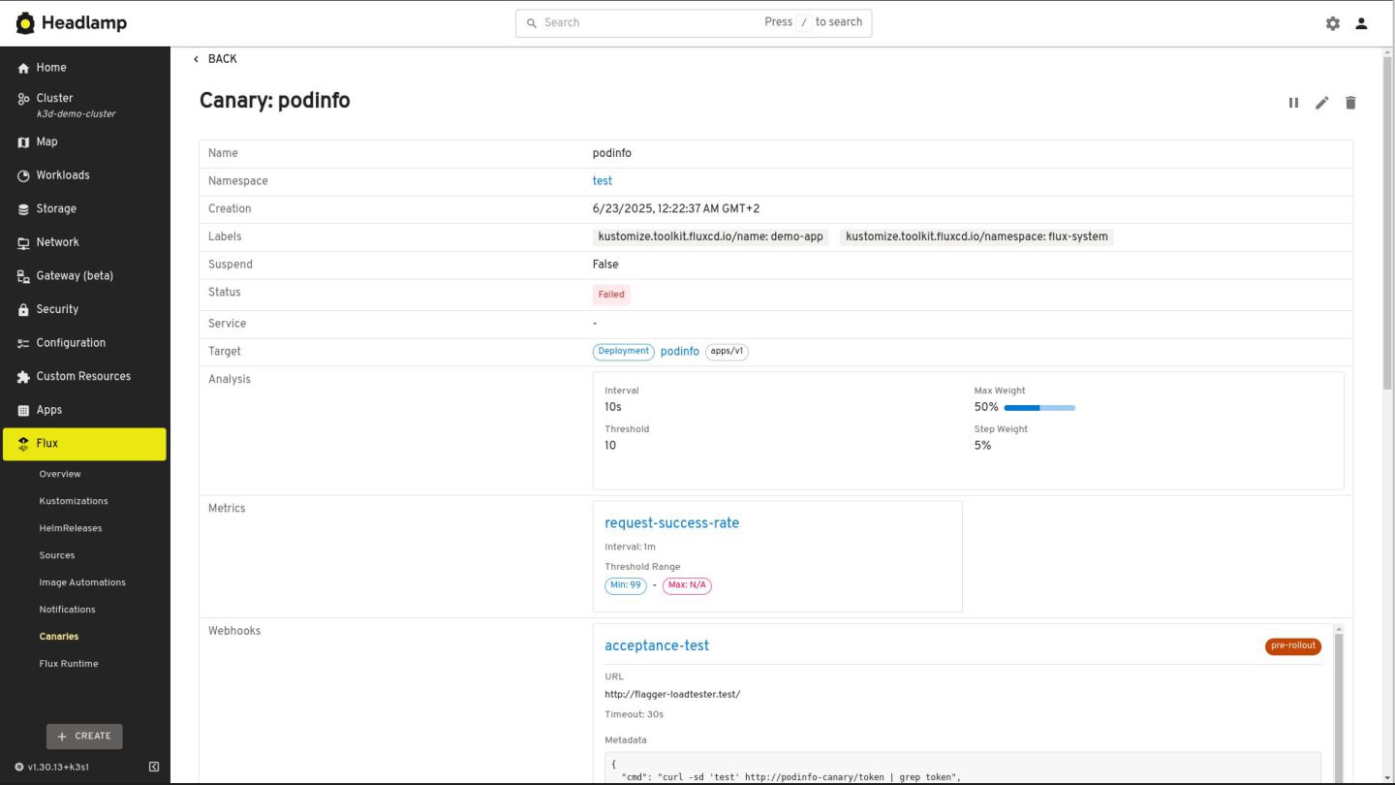Open the Kustomizations submenu item
Viewport: 1395px width, 785px height.
pyautogui.click(x=74, y=501)
